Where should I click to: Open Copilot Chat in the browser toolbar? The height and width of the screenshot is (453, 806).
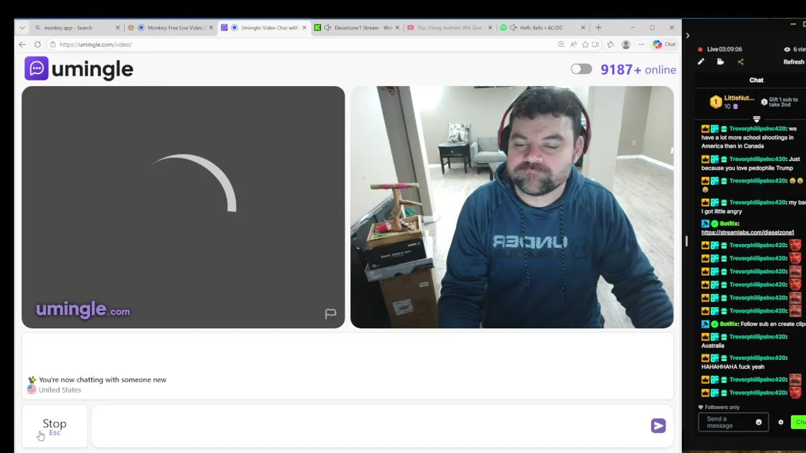(664, 45)
